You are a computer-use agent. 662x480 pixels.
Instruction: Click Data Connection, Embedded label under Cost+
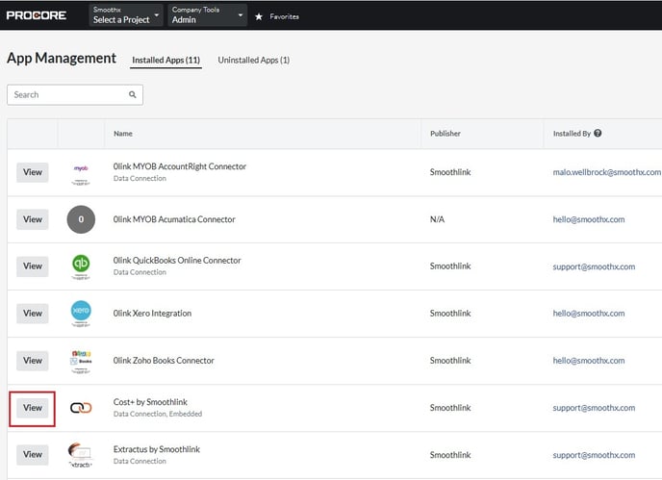coord(158,414)
